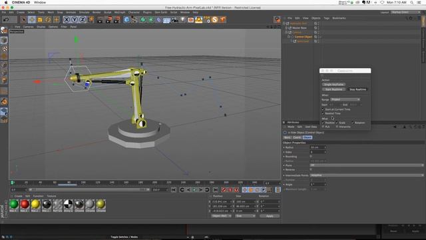Screen dimensions: 426x240
Task: Click the orange S plugin icon
Action: 214,19
